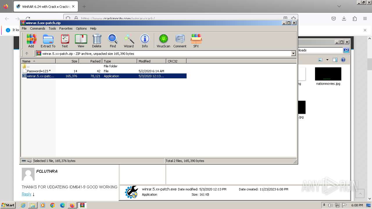The width and height of the screenshot is (372, 209).
Task: Click the Extract To toolbar icon
Action: tap(48, 41)
